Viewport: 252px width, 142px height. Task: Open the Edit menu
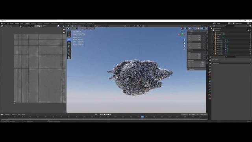pyautogui.click(x=7, y=23)
